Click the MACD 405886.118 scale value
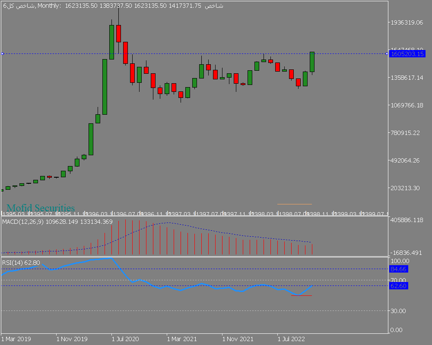 [406, 220]
